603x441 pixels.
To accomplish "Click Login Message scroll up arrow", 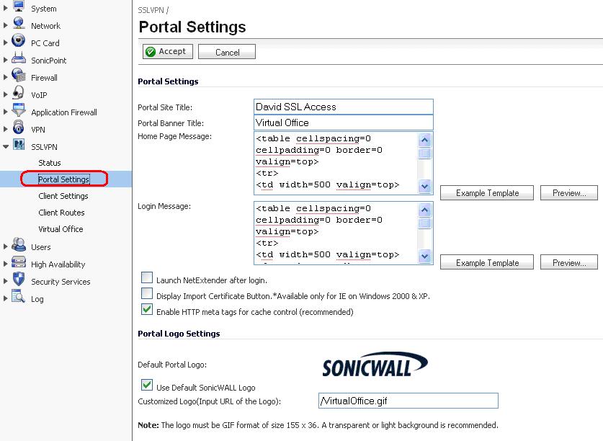I will pos(424,210).
